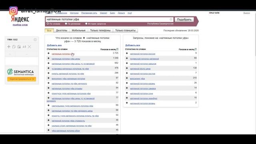Select the 'По регионам' radio button

click(66, 24)
